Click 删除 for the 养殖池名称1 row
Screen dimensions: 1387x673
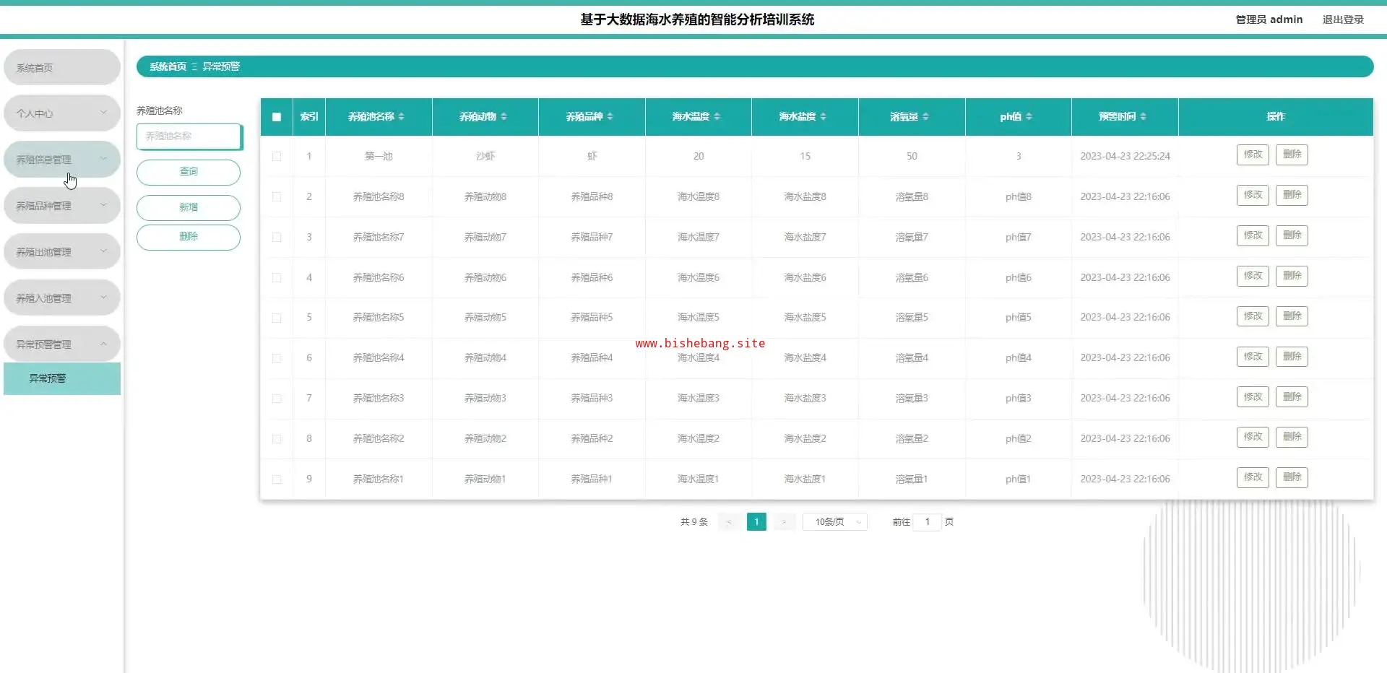point(1292,477)
